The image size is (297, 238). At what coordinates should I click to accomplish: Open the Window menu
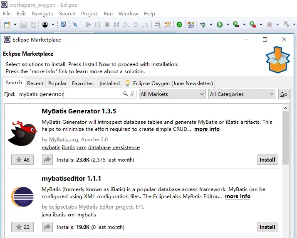(128, 14)
